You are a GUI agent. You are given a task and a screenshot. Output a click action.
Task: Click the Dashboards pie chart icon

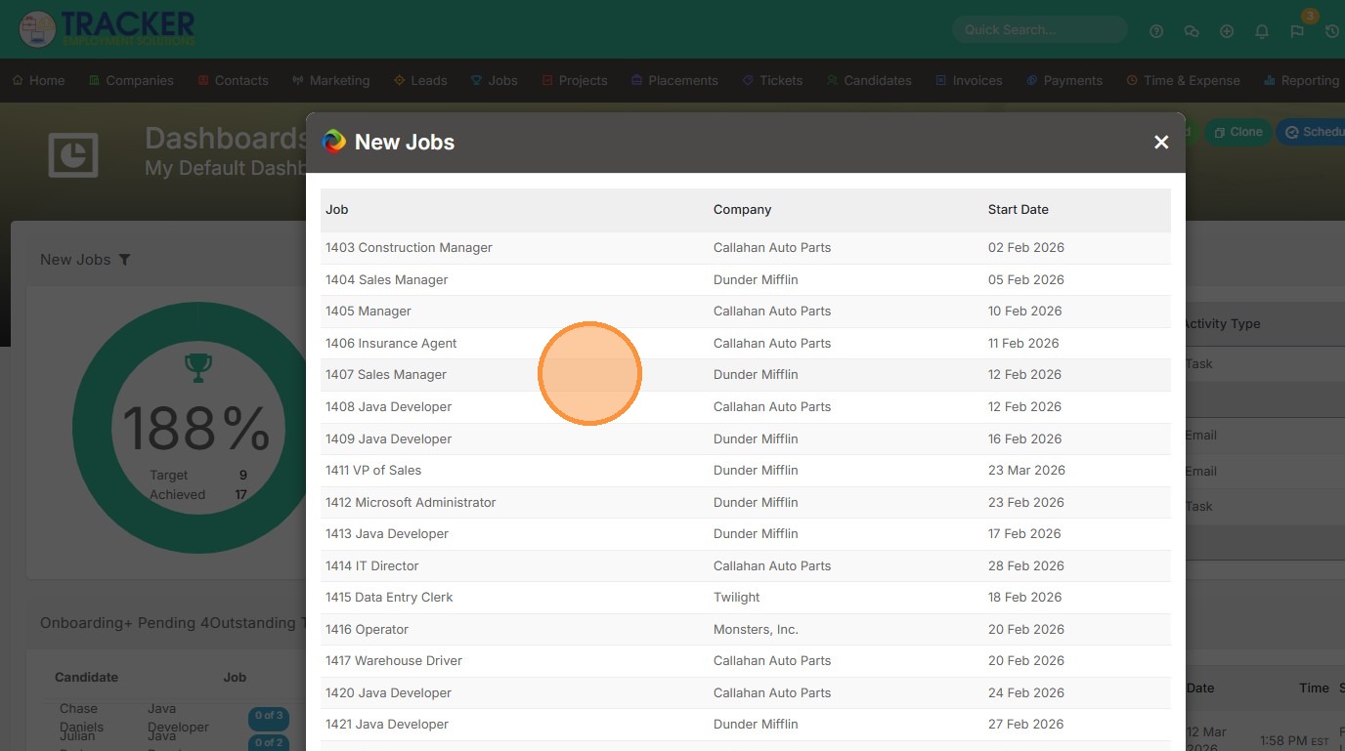[x=73, y=154]
